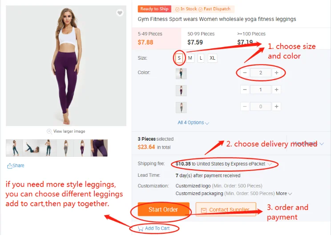Increase quantity of the second color option
Viewport: 331px width, 240px height.
pyautogui.click(x=276, y=89)
